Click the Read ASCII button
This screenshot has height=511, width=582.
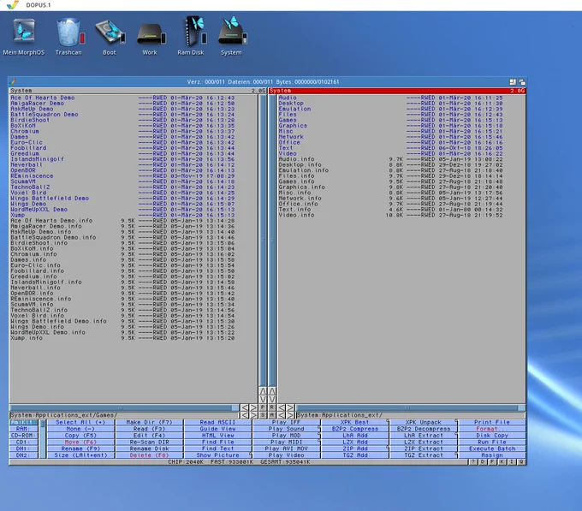tap(218, 422)
